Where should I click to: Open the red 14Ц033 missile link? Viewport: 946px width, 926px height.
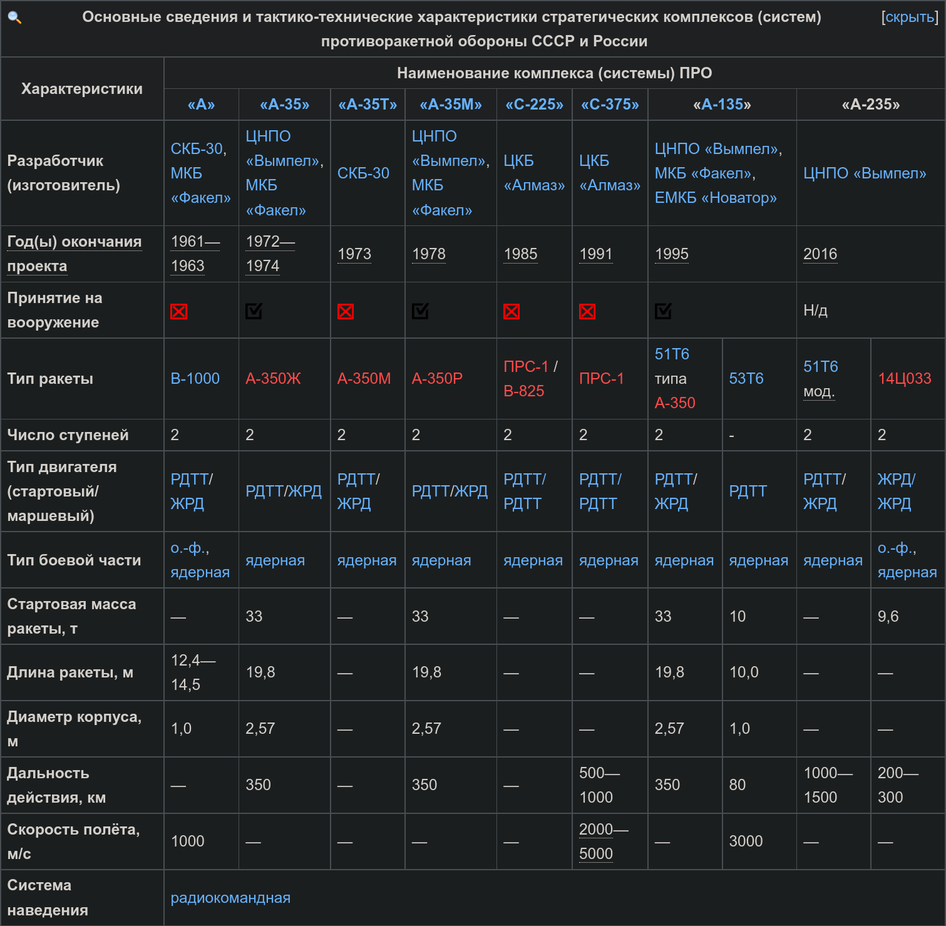tap(905, 379)
